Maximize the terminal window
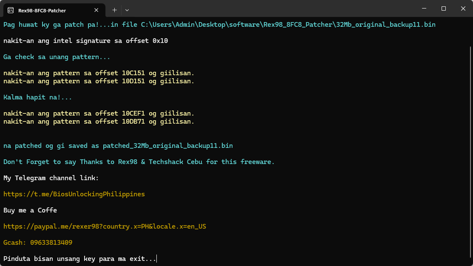The width and height of the screenshot is (473, 266). (443, 8)
